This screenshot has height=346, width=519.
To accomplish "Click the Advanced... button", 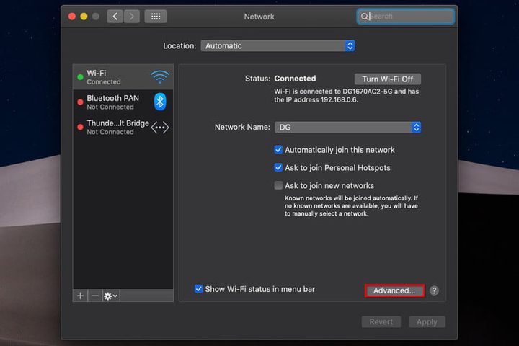I will (x=394, y=290).
